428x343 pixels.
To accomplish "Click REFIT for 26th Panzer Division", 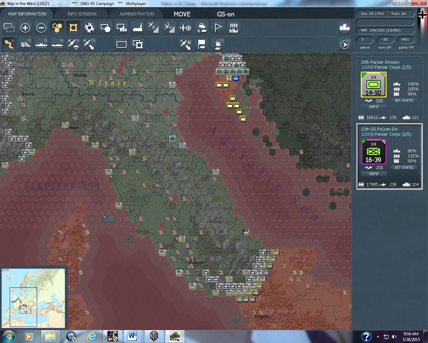I will pos(374,107).
